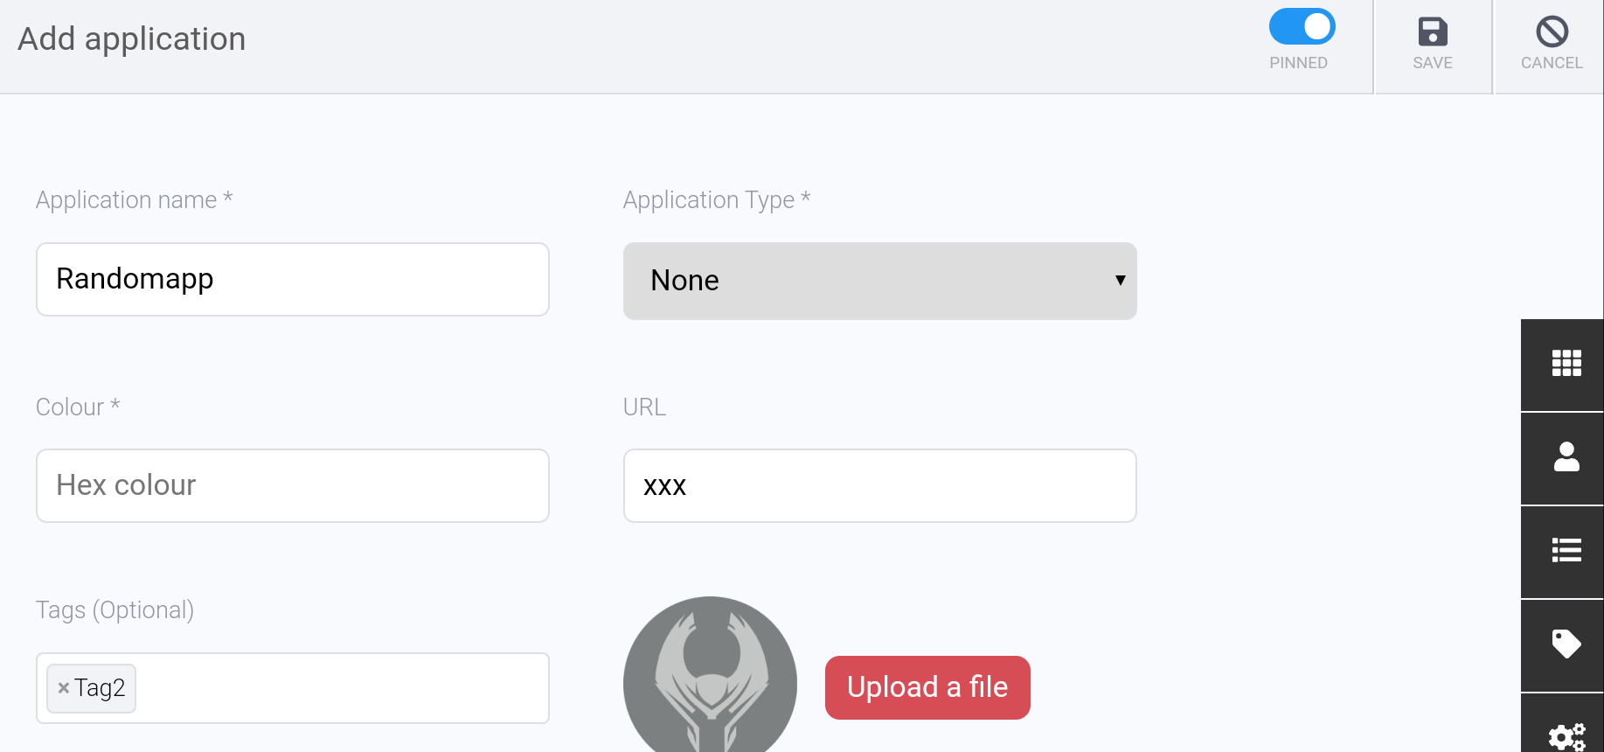Click the Hex colour field
The image size is (1604, 752).
(292, 485)
